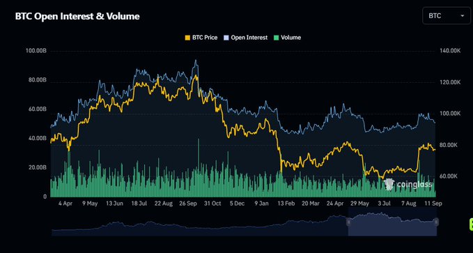Click the 80.00B left axis label

coord(37,80)
